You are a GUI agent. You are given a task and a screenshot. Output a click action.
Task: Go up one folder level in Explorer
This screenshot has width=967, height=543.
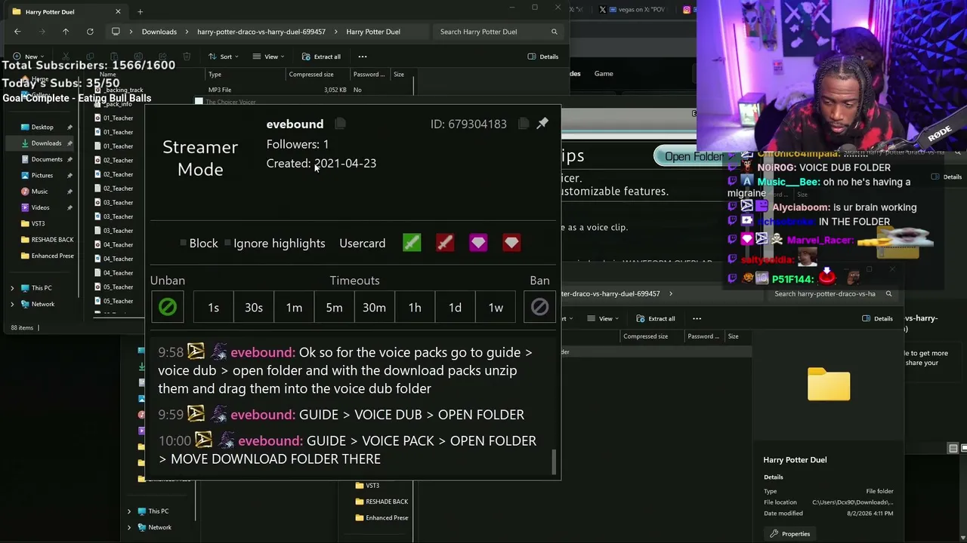pyautogui.click(x=66, y=32)
